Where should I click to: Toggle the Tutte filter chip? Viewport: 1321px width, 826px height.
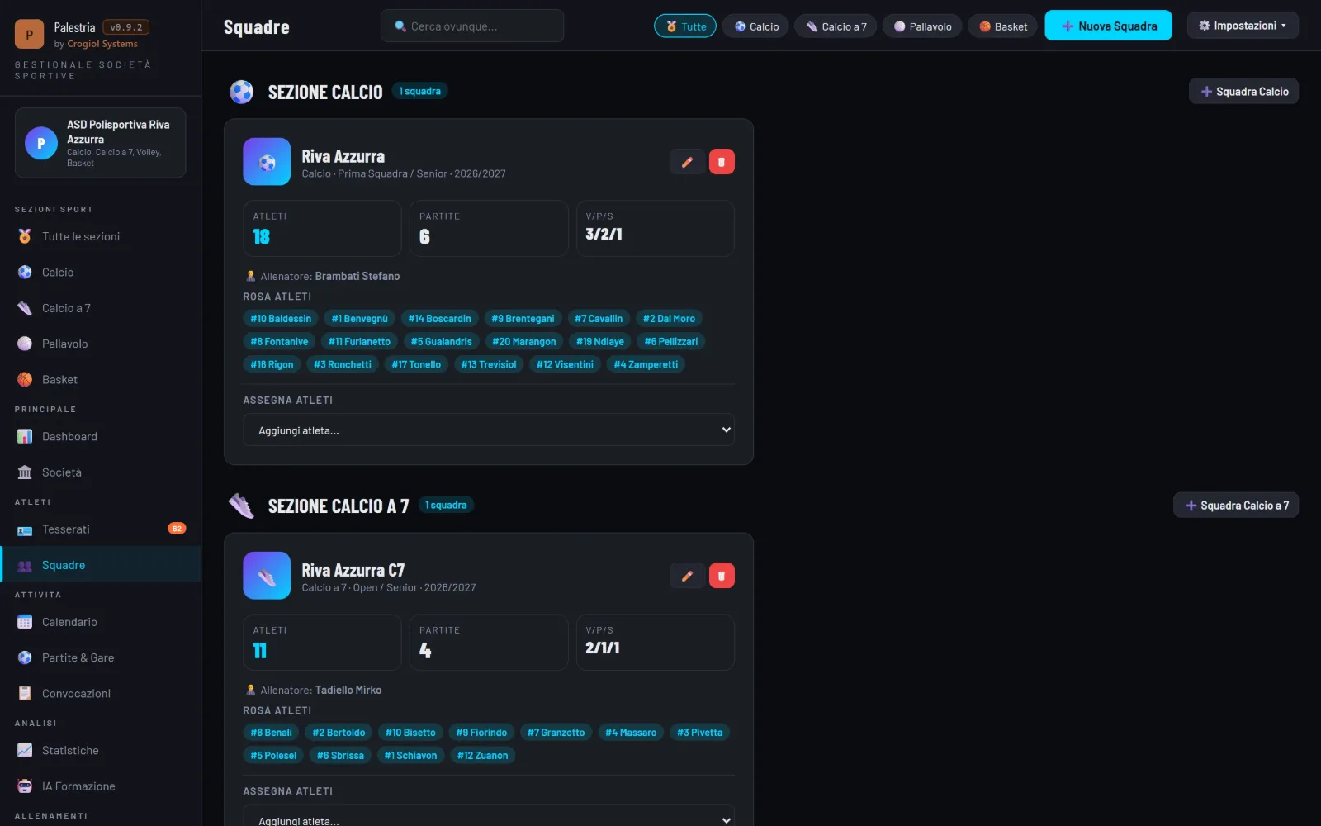685,26
